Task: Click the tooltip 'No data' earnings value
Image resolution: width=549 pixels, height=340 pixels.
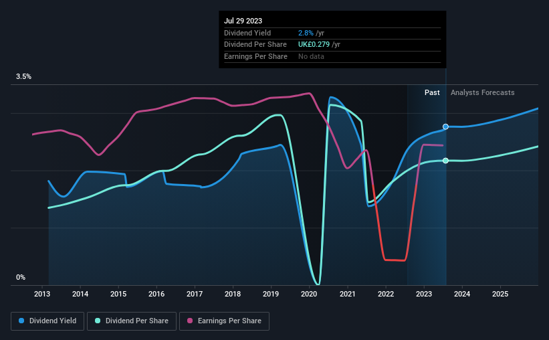Action: 311,56
